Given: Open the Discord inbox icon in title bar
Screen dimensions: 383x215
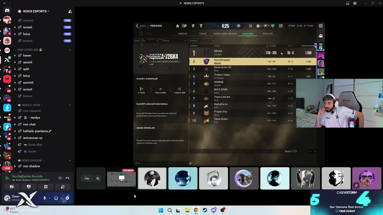Looking at the screenshot, I should 348,3.
